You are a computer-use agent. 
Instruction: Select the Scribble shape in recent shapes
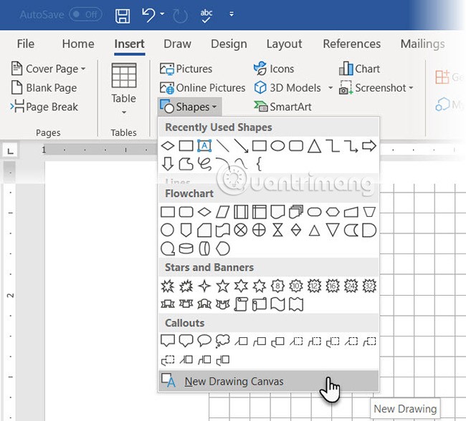tap(204, 164)
